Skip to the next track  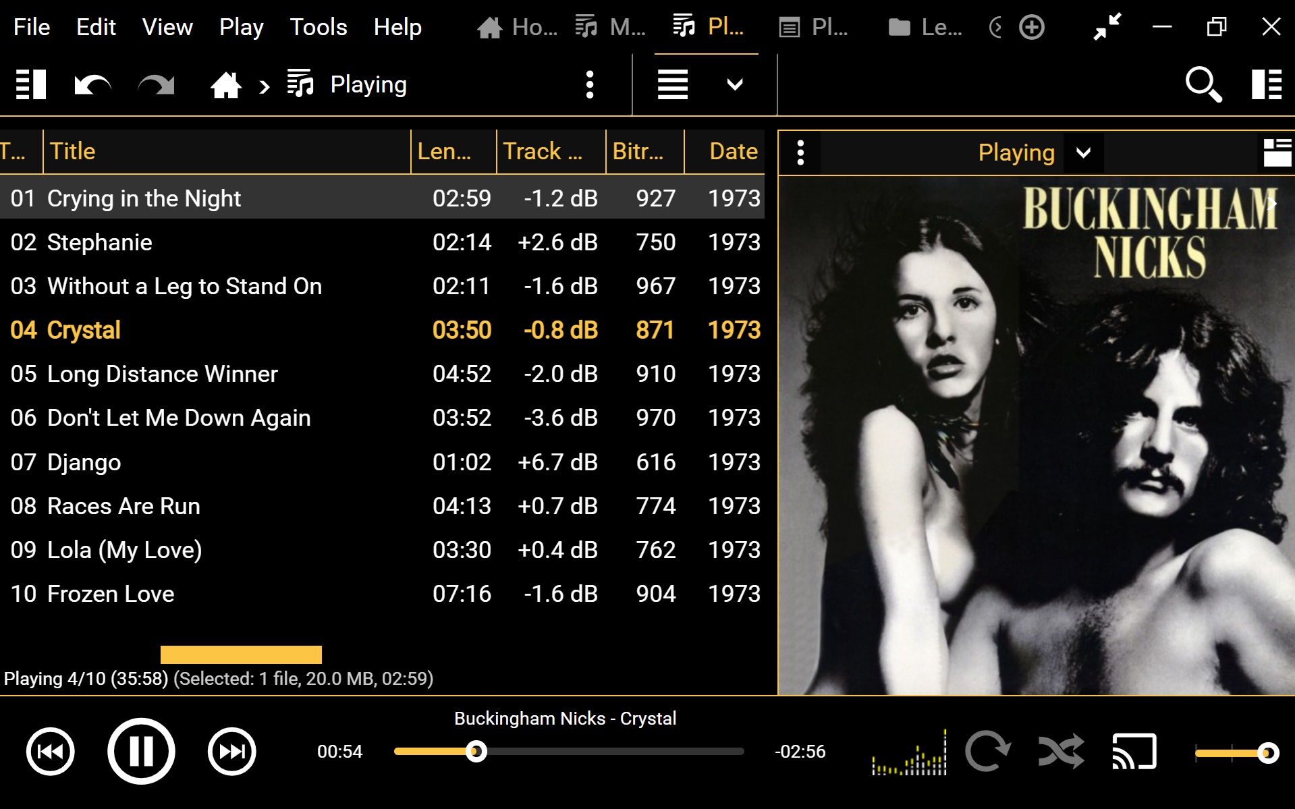(x=231, y=751)
